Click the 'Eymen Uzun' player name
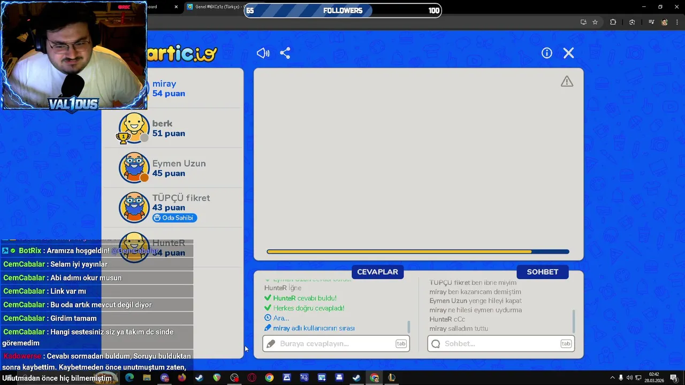This screenshot has height=385, width=685. coord(179,163)
